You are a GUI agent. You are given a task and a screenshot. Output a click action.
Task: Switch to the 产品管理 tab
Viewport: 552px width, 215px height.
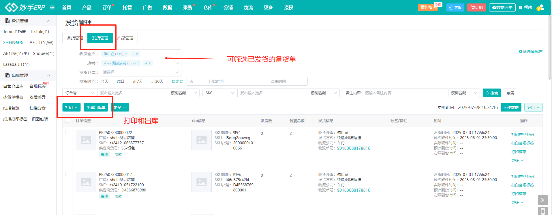tap(125, 38)
